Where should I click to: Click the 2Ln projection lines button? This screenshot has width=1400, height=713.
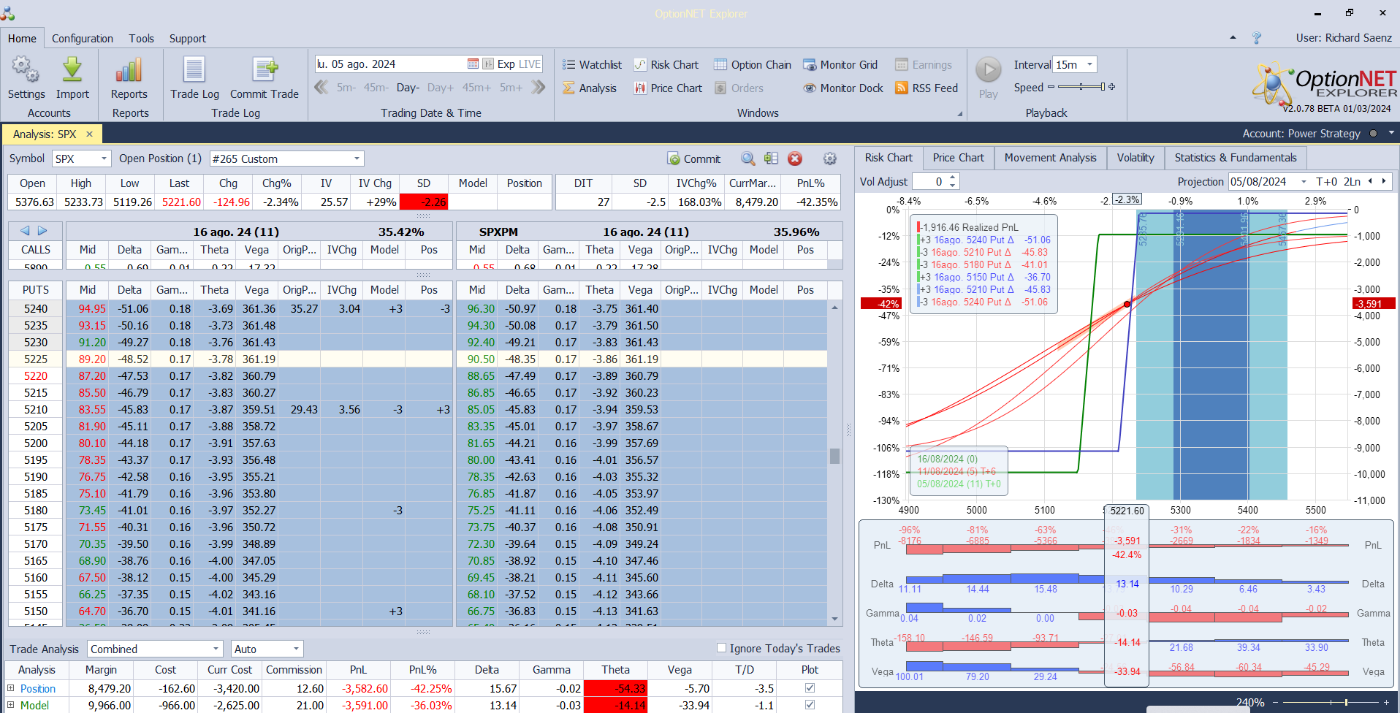(x=1352, y=181)
